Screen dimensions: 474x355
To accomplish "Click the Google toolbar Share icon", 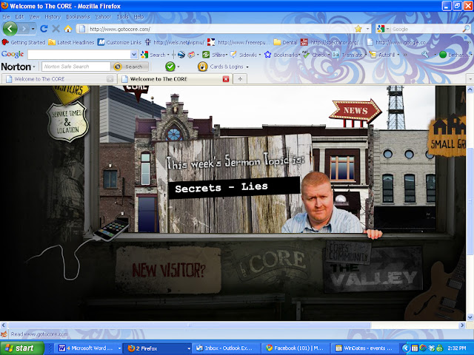I will pyautogui.click(x=206, y=55).
